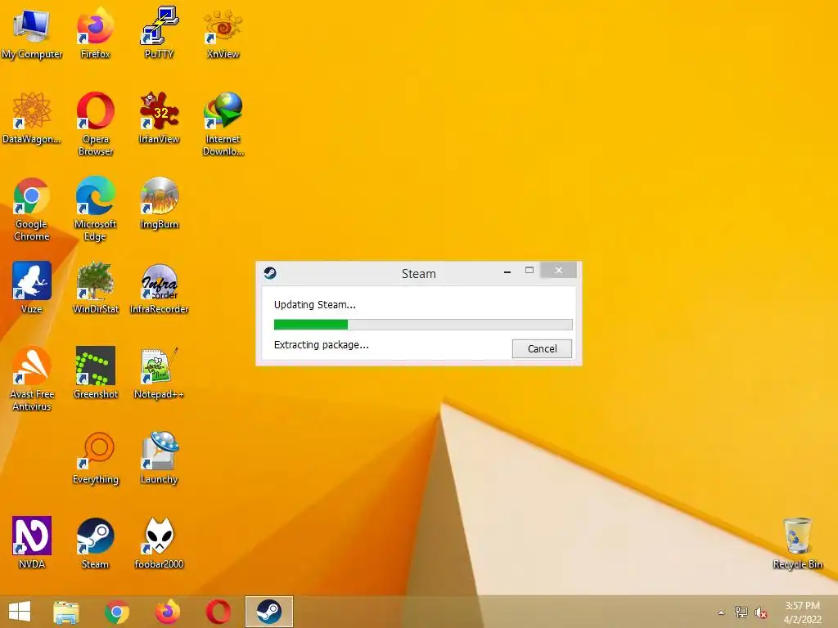Open the taskbar clock showing 3:57 PM
Image resolution: width=838 pixels, height=628 pixels.
[802, 612]
